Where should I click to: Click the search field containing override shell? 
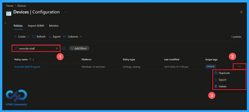(x=36, y=48)
